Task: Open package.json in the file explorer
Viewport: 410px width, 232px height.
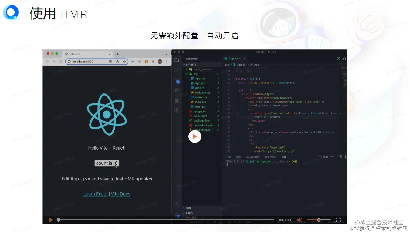Action: 202,120
